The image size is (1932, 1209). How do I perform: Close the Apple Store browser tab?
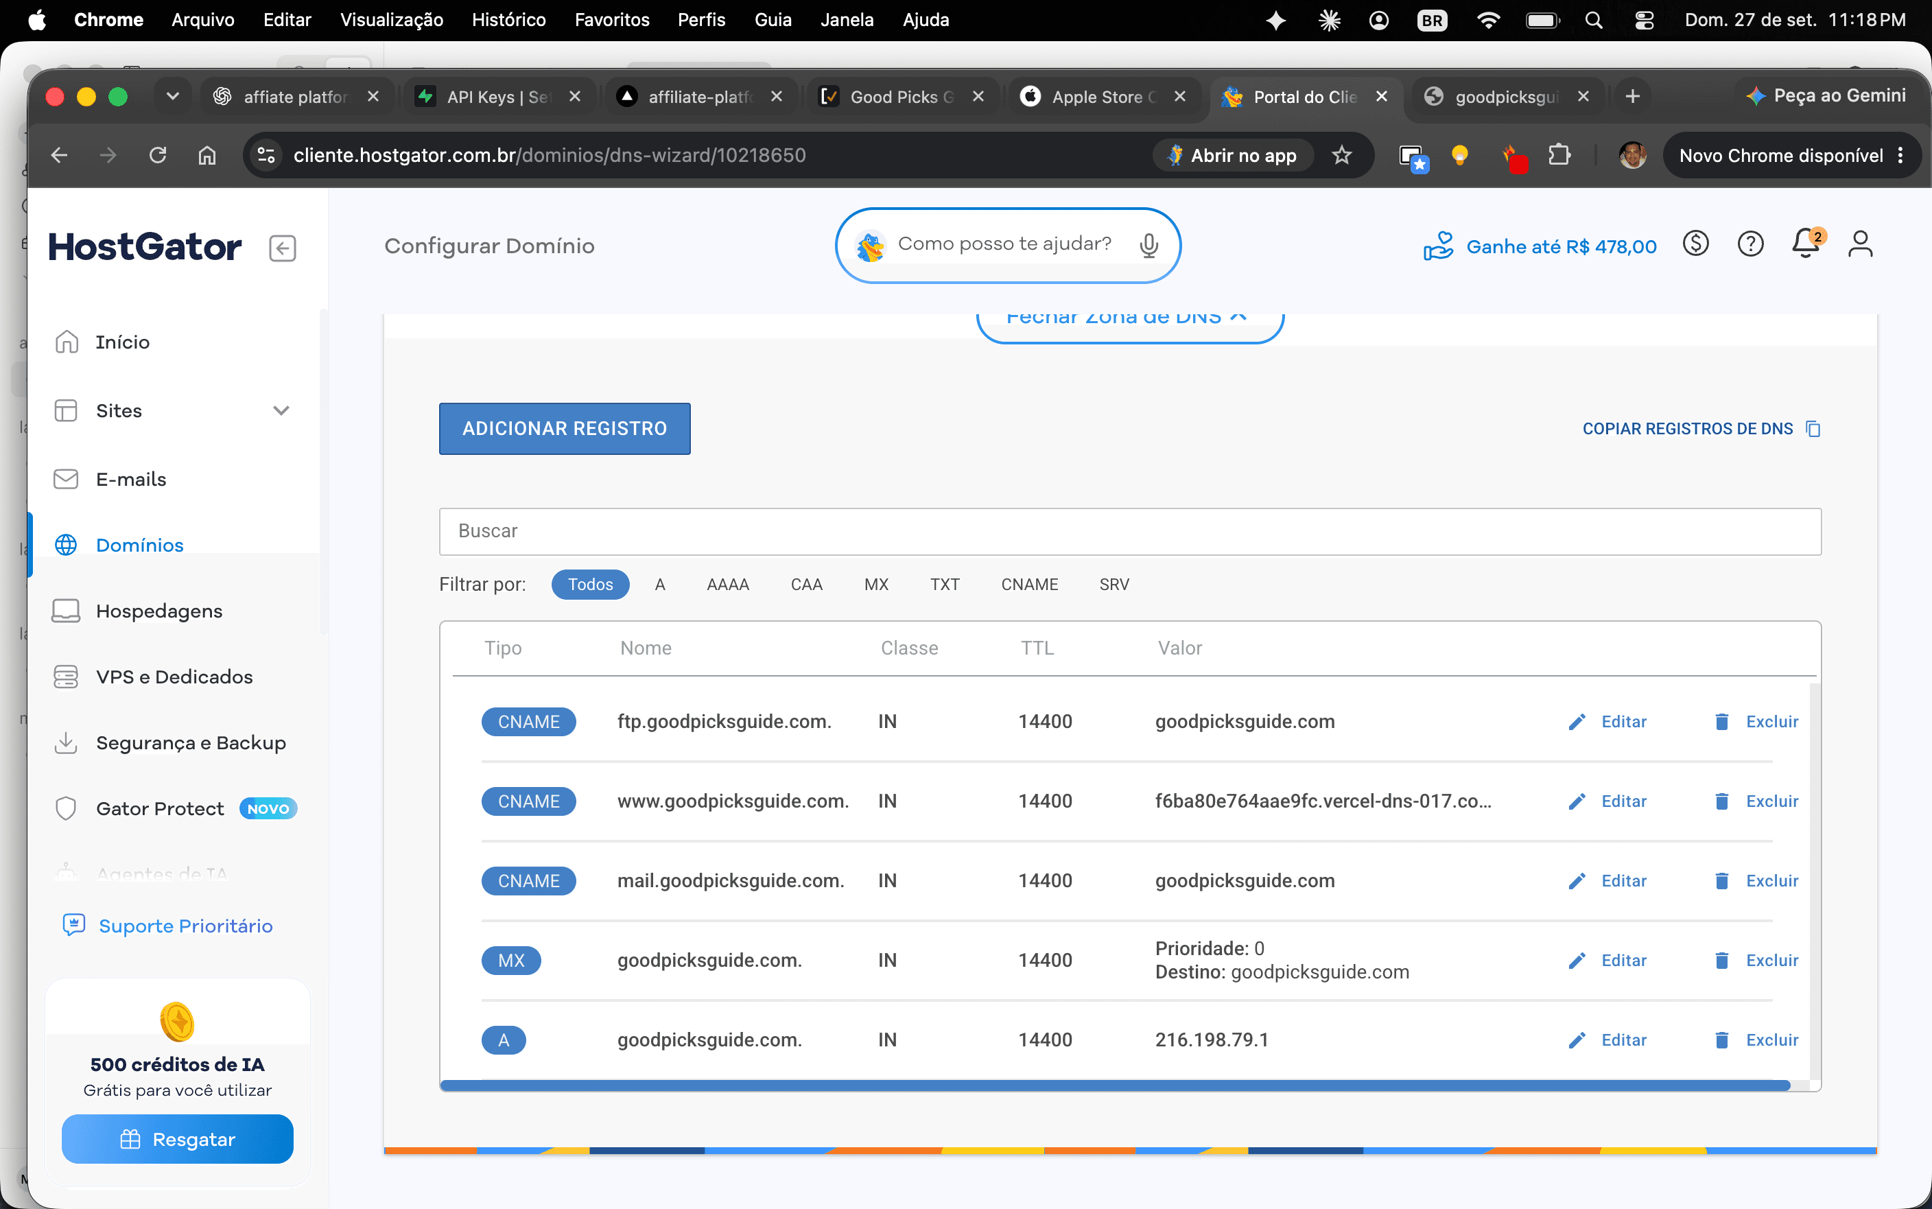click(x=1179, y=97)
